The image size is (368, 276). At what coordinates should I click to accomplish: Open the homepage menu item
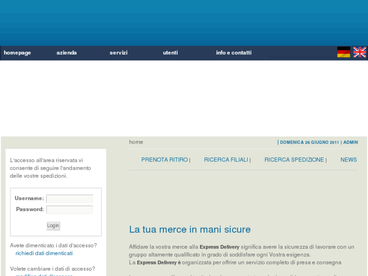17,53
